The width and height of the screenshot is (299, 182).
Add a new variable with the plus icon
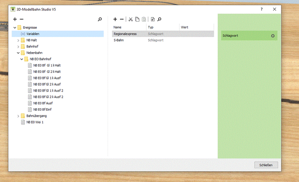(115, 19)
